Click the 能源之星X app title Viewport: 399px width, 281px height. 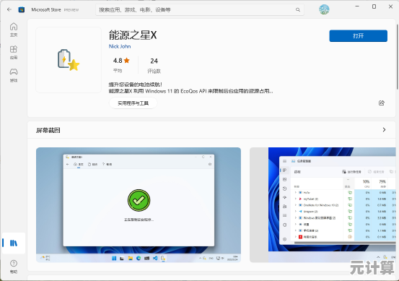[x=133, y=35]
